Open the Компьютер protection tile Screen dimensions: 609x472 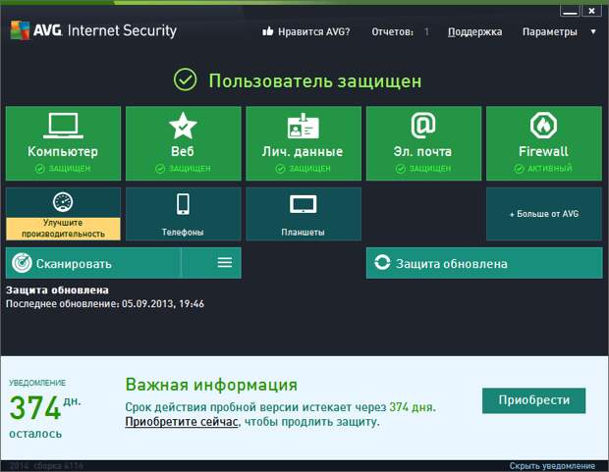63,143
